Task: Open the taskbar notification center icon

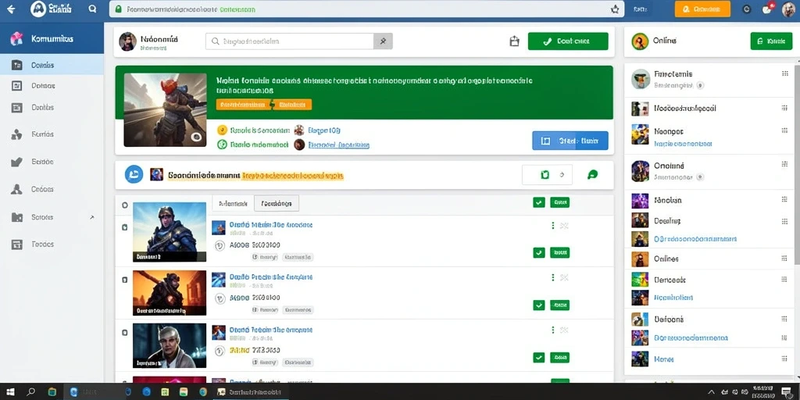Action: (786, 392)
